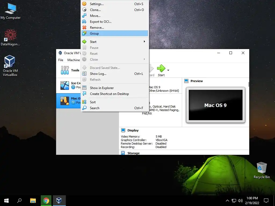Click the Discard toolbar button
The image size is (275, 206).
click(x=151, y=71)
